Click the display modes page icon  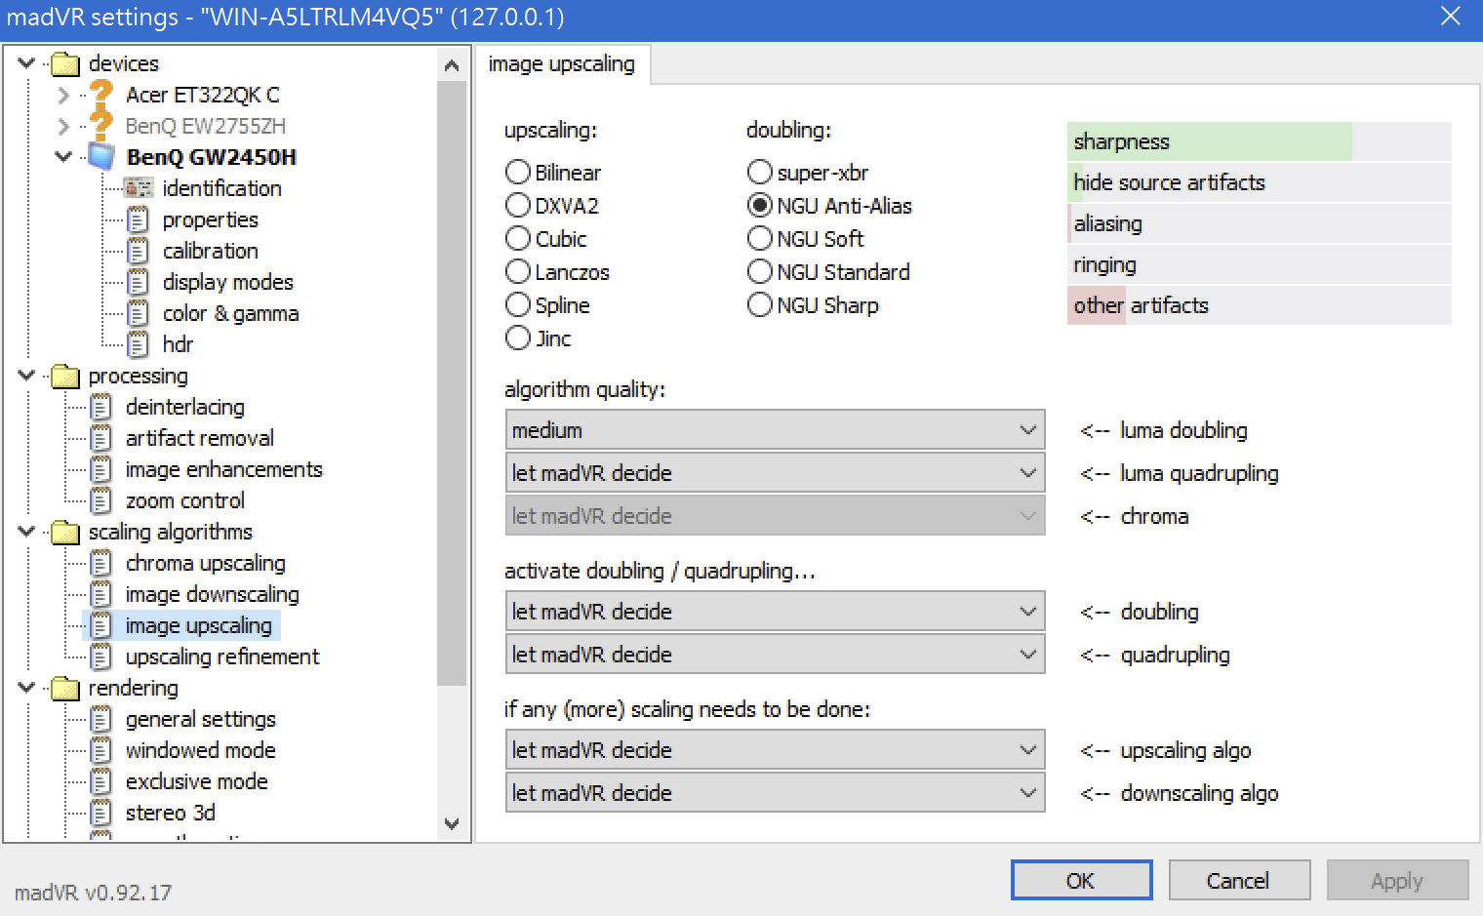[x=139, y=282]
